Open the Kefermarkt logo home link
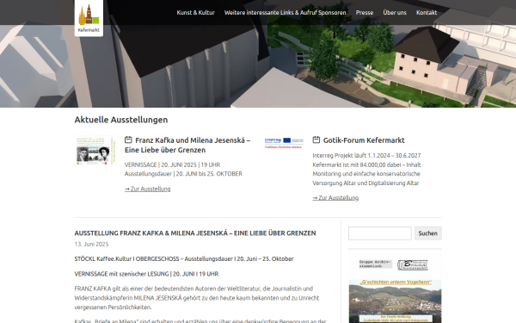The width and height of the screenshot is (516, 323). tap(89, 18)
